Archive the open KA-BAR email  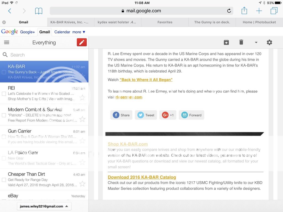(x=226, y=42)
